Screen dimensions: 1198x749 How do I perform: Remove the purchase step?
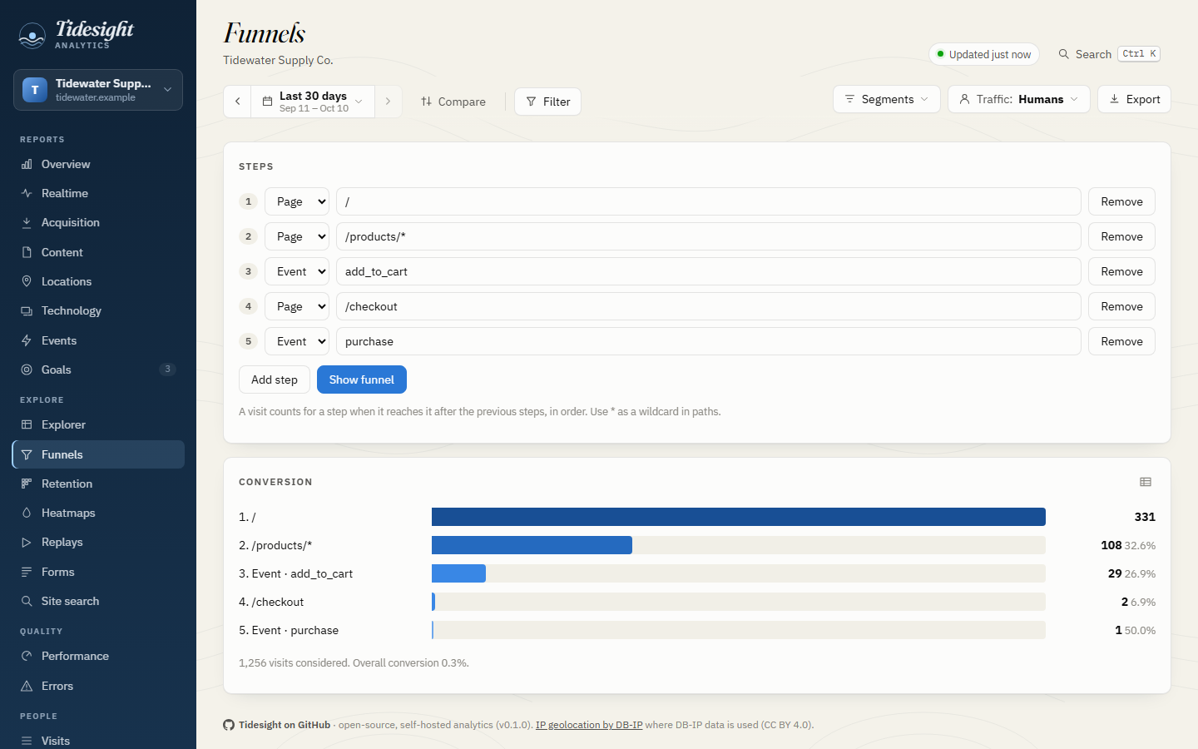coord(1121,341)
